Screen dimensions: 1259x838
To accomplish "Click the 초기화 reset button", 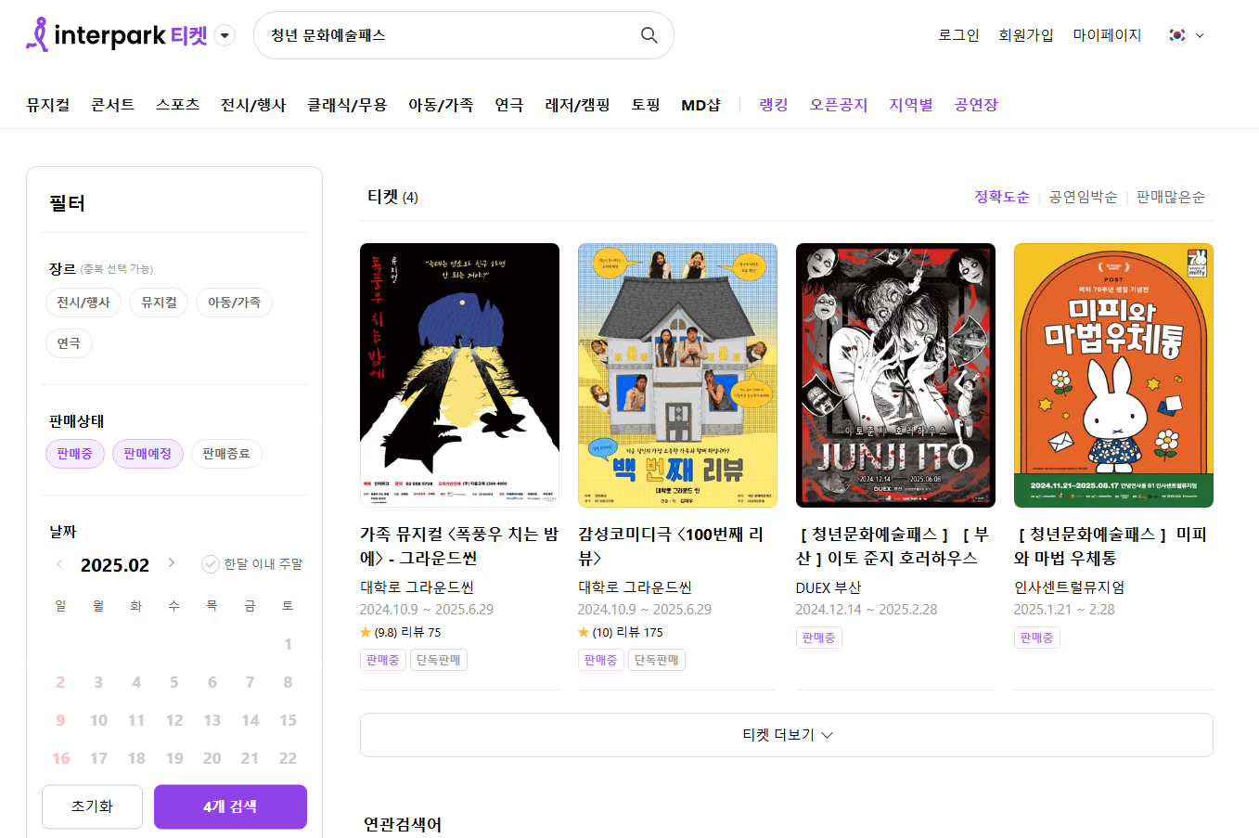I will click(92, 806).
